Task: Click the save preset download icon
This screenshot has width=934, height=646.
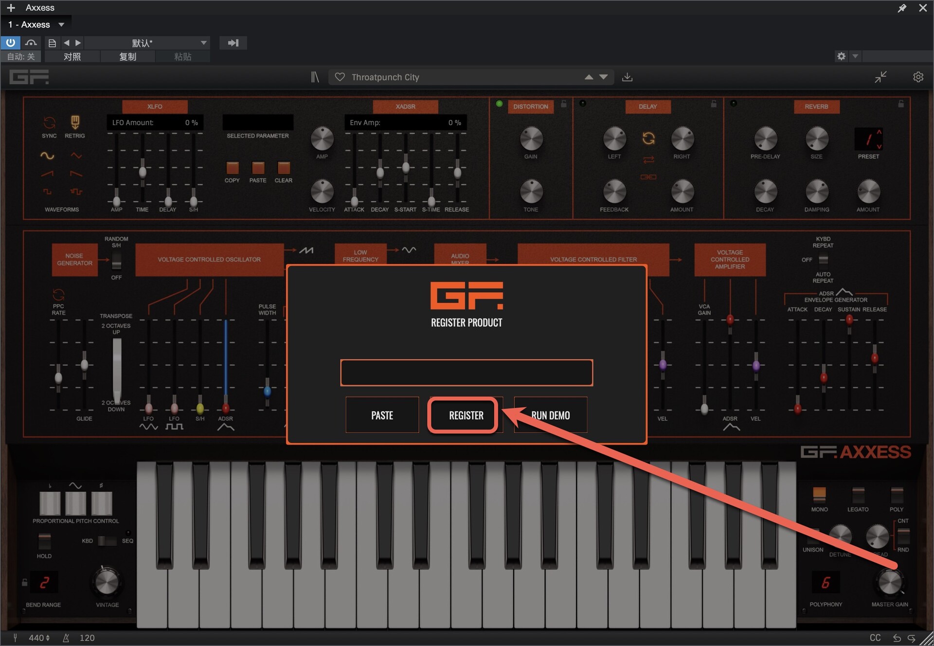Action: [x=628, y=77]
